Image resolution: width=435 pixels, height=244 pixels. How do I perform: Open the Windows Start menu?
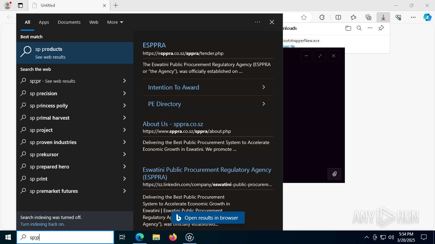(8, 237)
